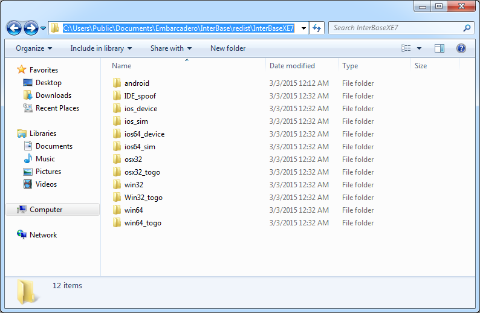Expand the view options dropdown arrow
Viewport: 480px width, 313px height.
click(419, 48)
